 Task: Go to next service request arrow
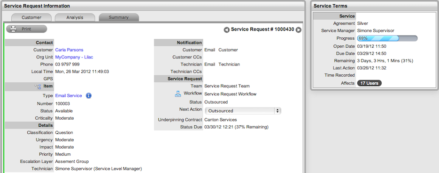click(x=299, y=30)
